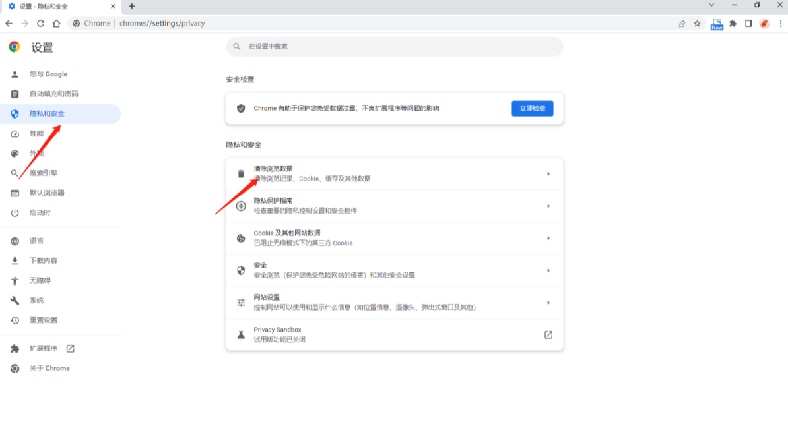The height and width of the screenshot is (422, 788).
Task: Toggle the side panel icon
Action: pyautogui.click(x=749, y=24)
